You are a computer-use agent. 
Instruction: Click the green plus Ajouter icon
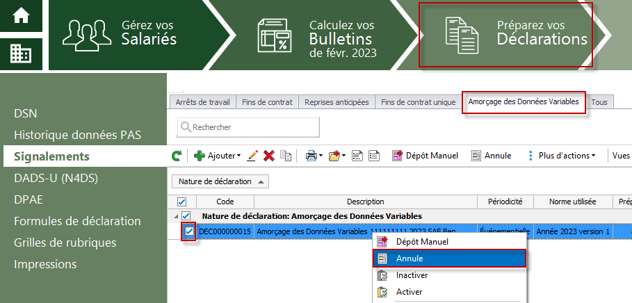(x=200, y=156)
